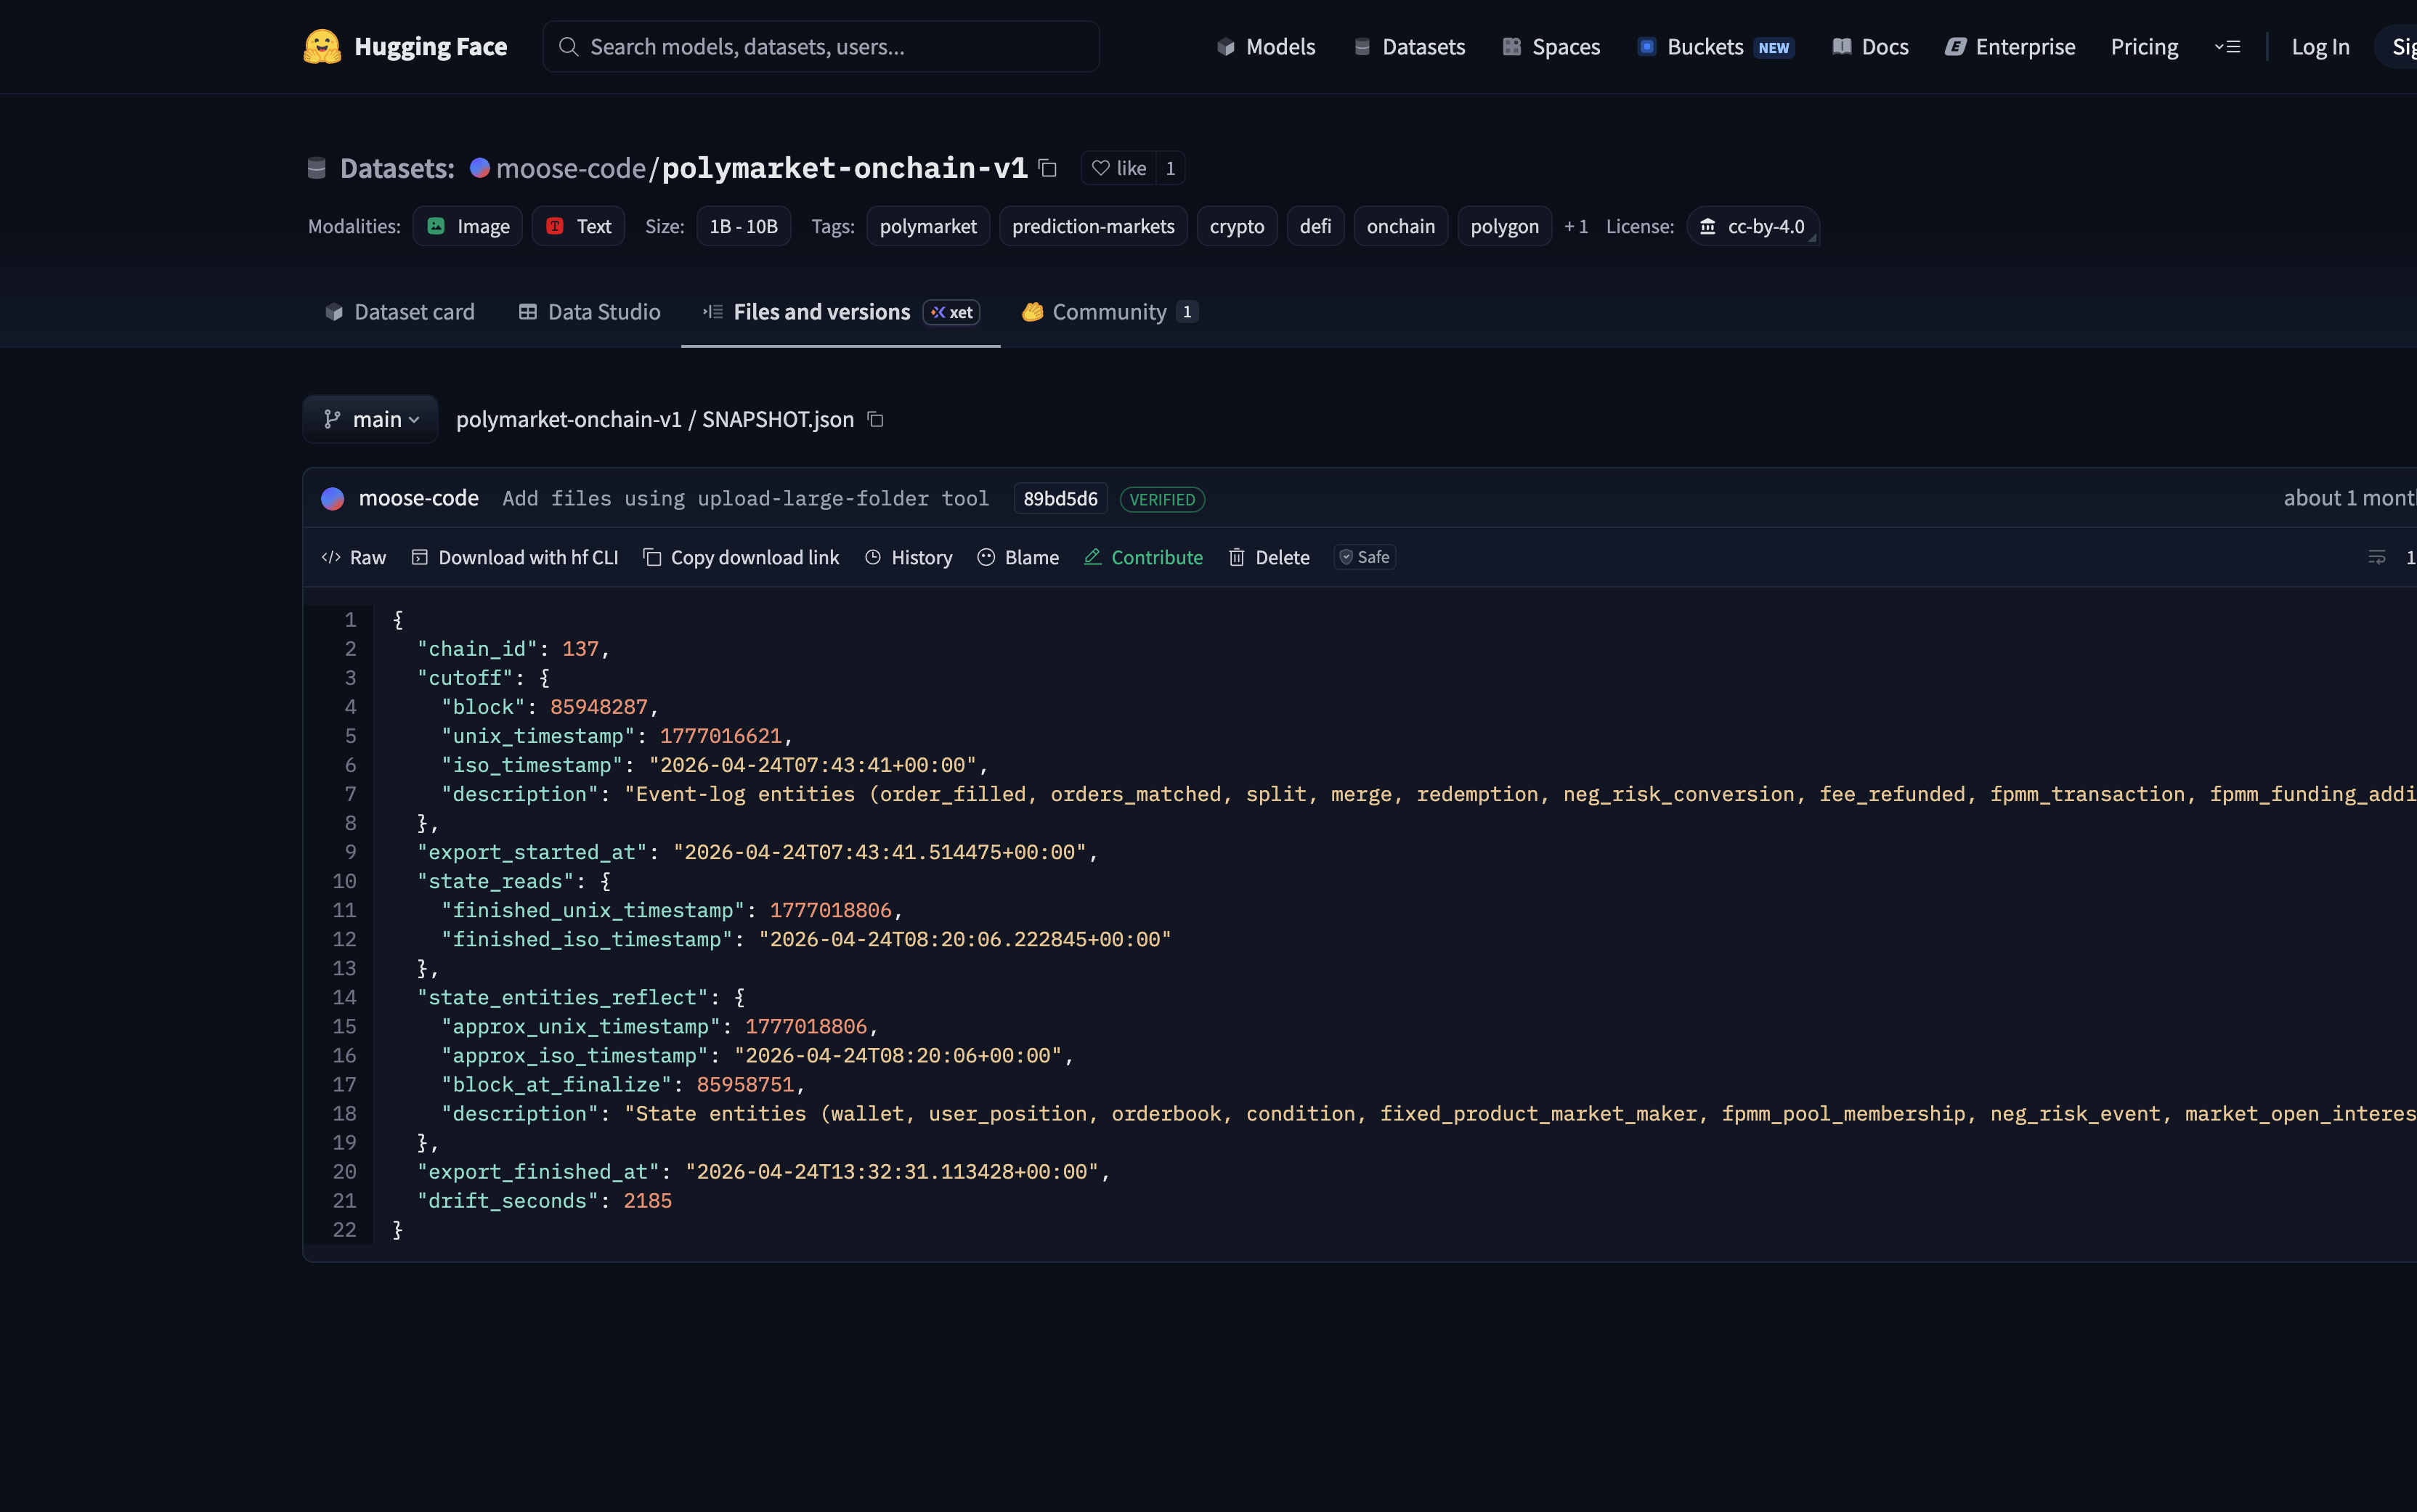Click Download with hf CLI
Screen dimensions: 2417x1512
tap(515, 557)
